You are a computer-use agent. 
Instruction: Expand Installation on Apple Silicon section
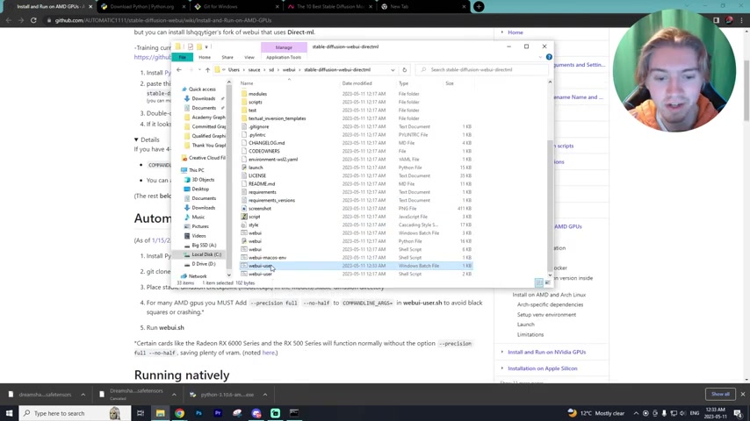pos(502,368)
